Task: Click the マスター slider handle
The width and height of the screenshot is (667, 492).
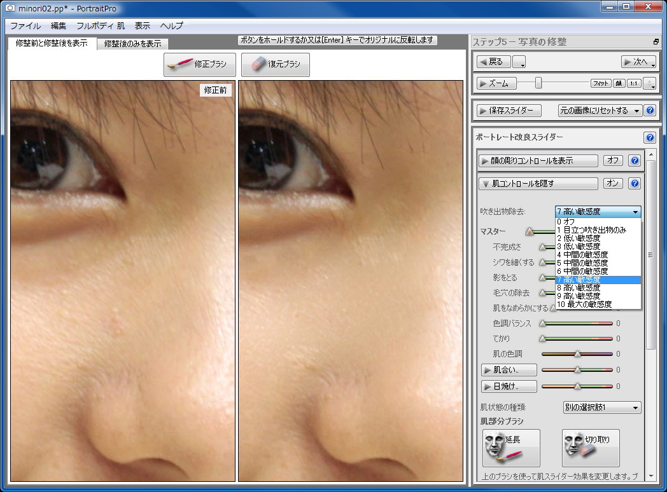Action: pyautogui.click(x=529, y=231)
